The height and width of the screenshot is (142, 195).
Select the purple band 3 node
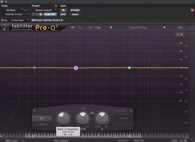tap(76, 68)
